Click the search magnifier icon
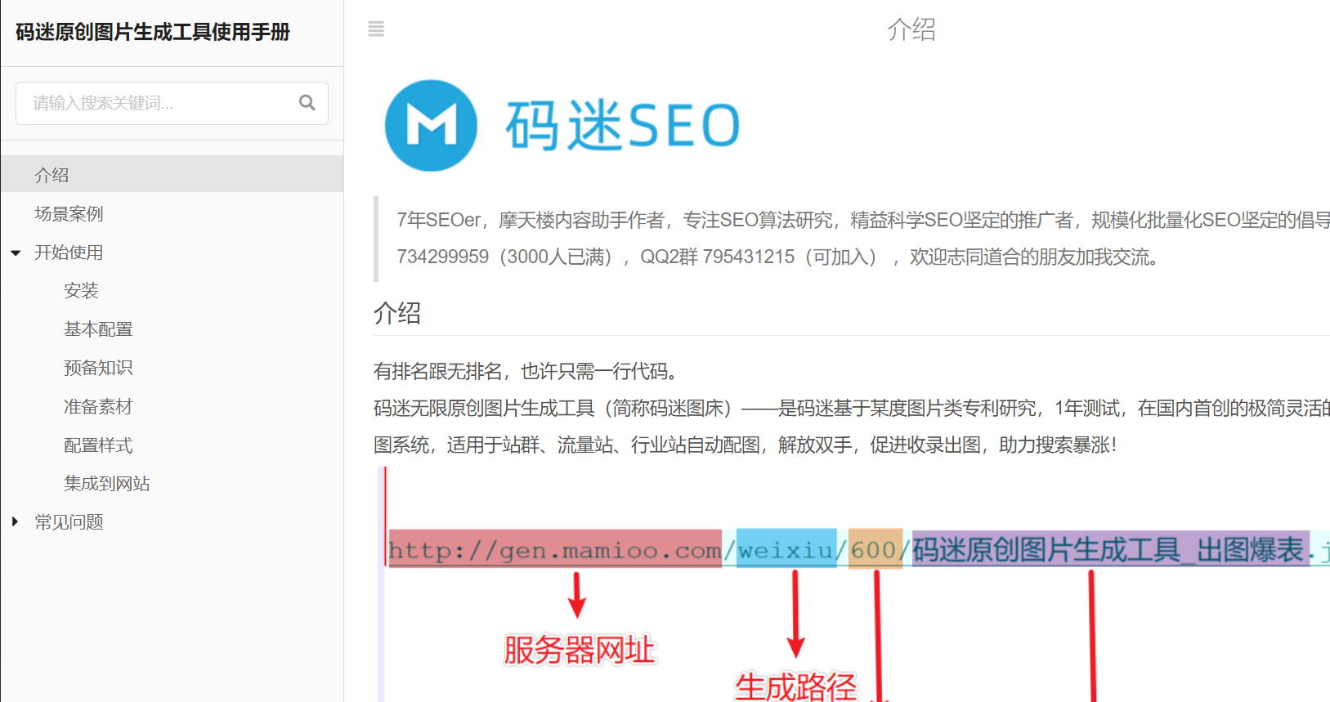This screenshot has height=702, width=1330. tap(307, 102)
